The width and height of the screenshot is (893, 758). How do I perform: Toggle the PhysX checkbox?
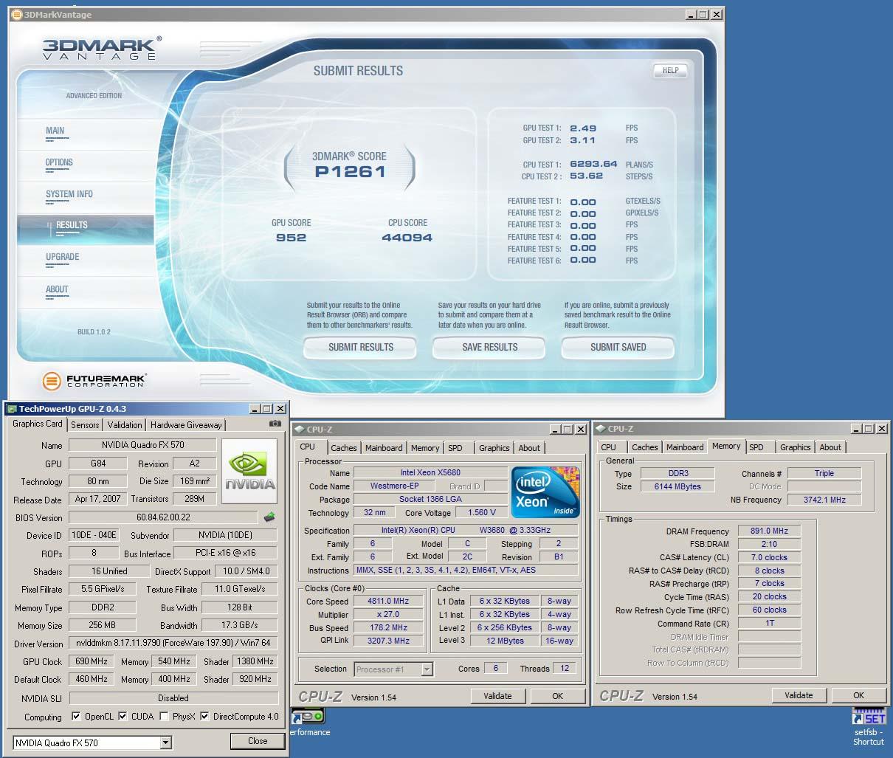coord(163,716)
